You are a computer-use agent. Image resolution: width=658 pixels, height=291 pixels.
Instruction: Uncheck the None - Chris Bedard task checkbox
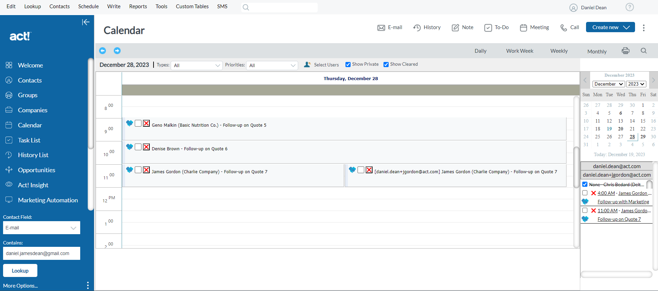[585, 184]
